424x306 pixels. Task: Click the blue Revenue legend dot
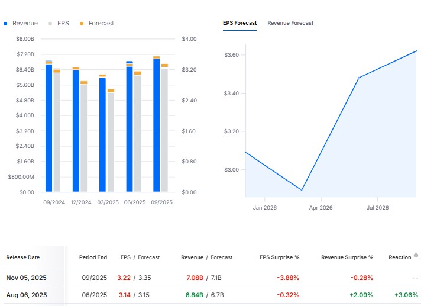point(6,24)
